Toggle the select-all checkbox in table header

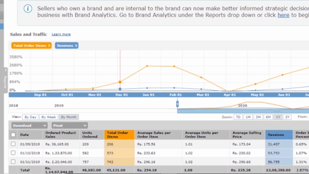coord(13,135)
